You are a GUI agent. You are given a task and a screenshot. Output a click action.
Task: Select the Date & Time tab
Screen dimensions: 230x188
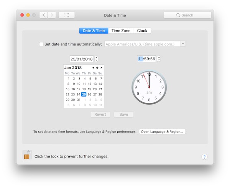click(x=94, y=31)
